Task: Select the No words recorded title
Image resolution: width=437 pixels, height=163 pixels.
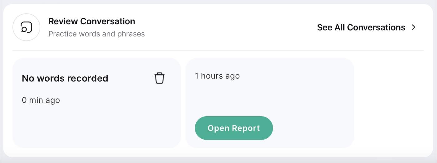Action: [x=65, y=78]
